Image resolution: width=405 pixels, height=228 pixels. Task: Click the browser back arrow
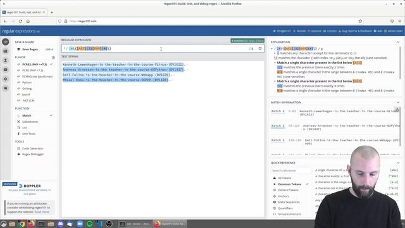pos(6,21)
